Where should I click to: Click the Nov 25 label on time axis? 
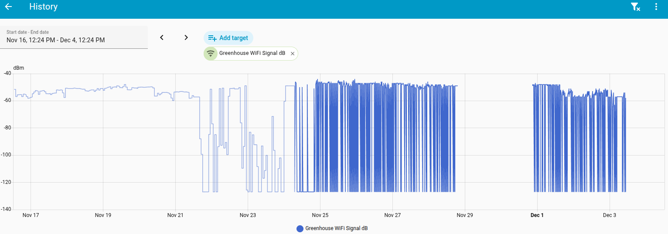click(320, 215)
